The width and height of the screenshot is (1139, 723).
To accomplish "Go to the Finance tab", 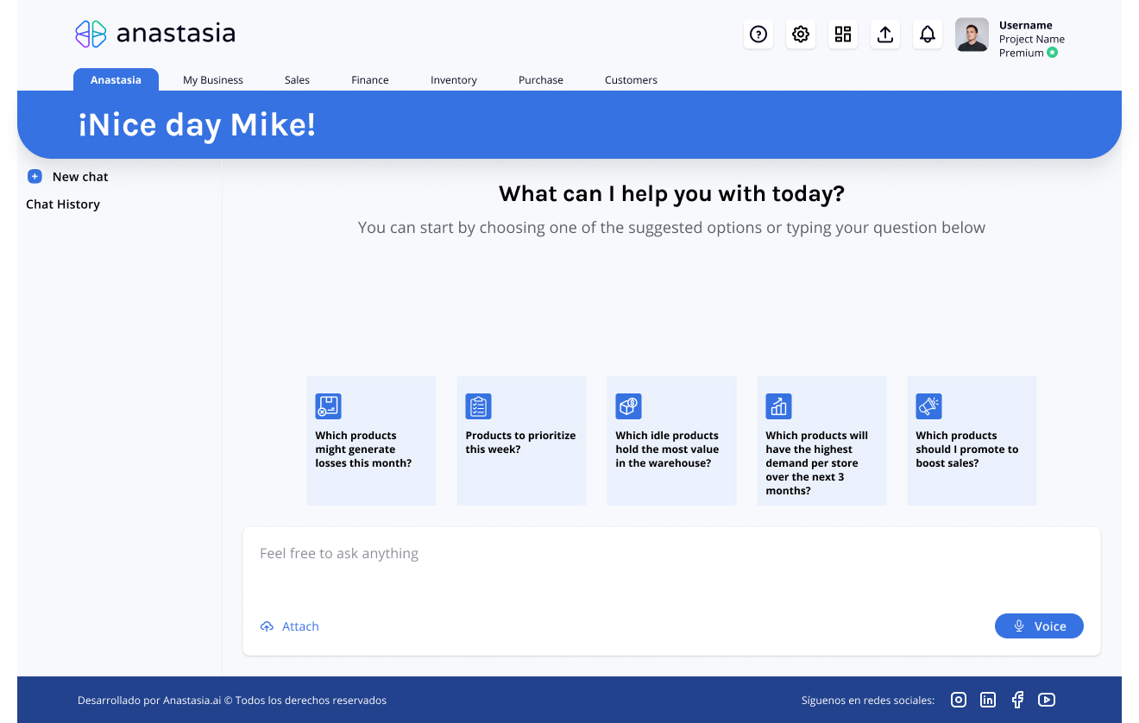I will pyautogui.click(x=370, y=80).
